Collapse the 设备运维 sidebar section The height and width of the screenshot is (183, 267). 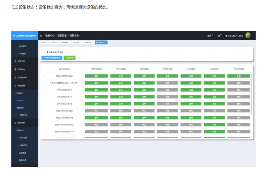click(35, 86)
